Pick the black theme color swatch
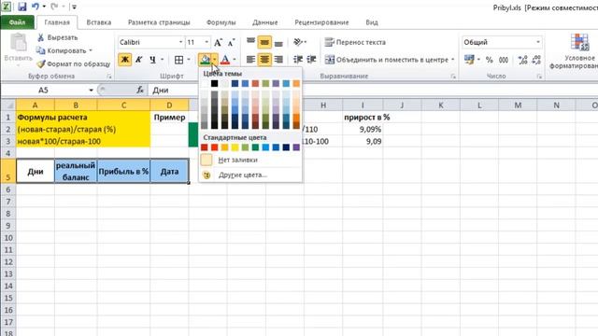 (214, 83)
